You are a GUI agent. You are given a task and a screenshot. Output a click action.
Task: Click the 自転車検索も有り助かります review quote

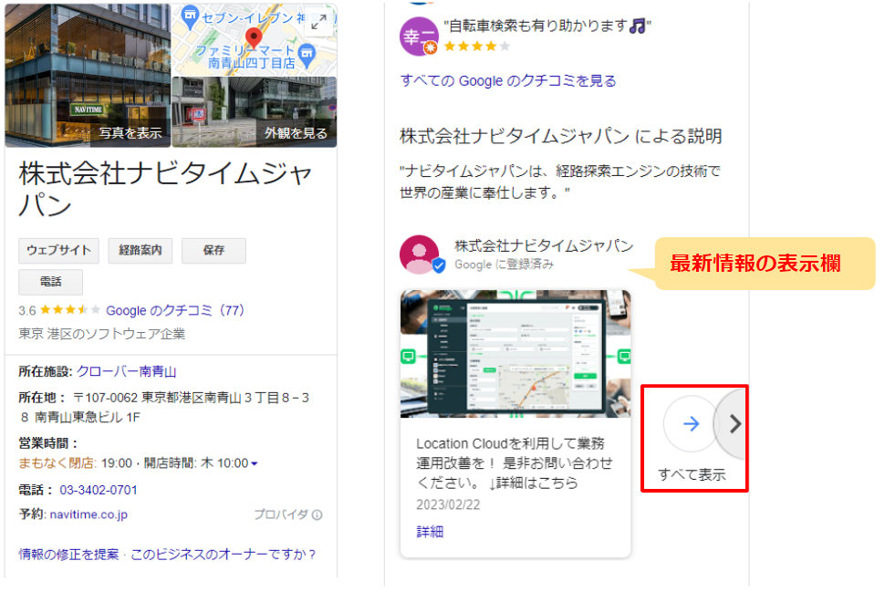pyautogui.click(x=547, y=26)
